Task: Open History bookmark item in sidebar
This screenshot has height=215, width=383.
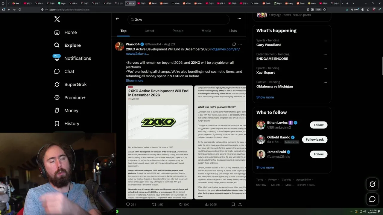Action: click(x=67, y=124)
